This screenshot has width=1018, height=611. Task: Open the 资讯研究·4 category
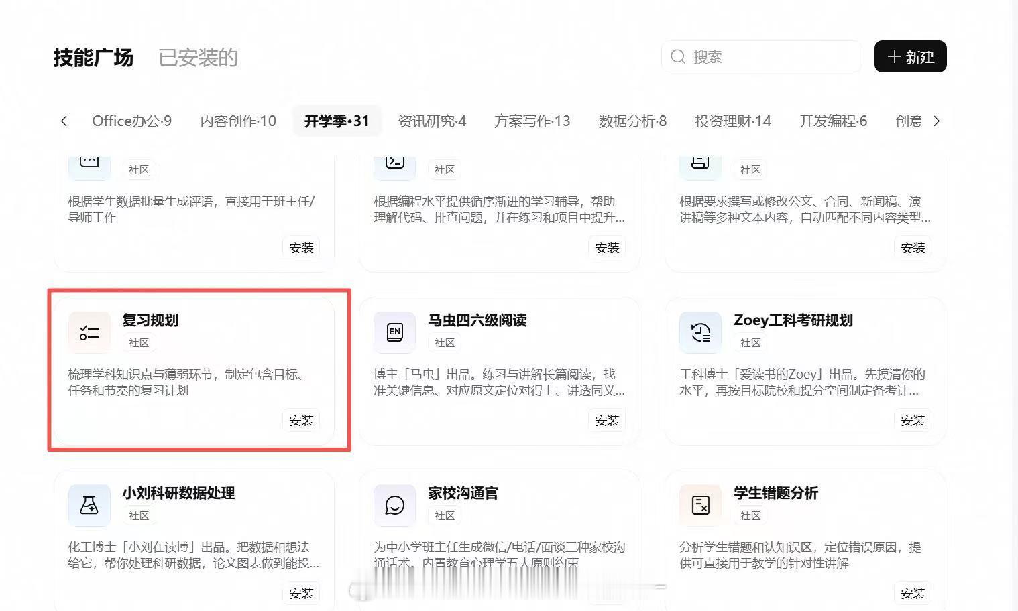click(x=432, y=121)
